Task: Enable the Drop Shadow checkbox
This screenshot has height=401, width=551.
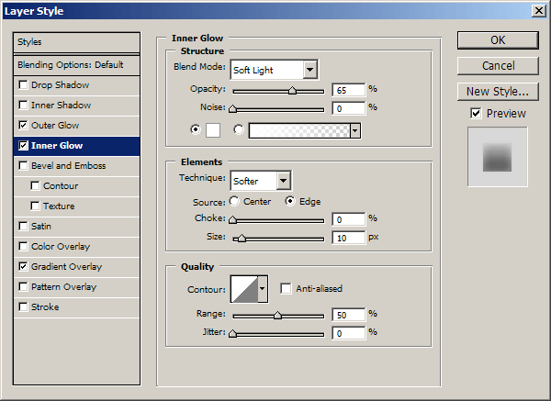Action: (23, 85)
